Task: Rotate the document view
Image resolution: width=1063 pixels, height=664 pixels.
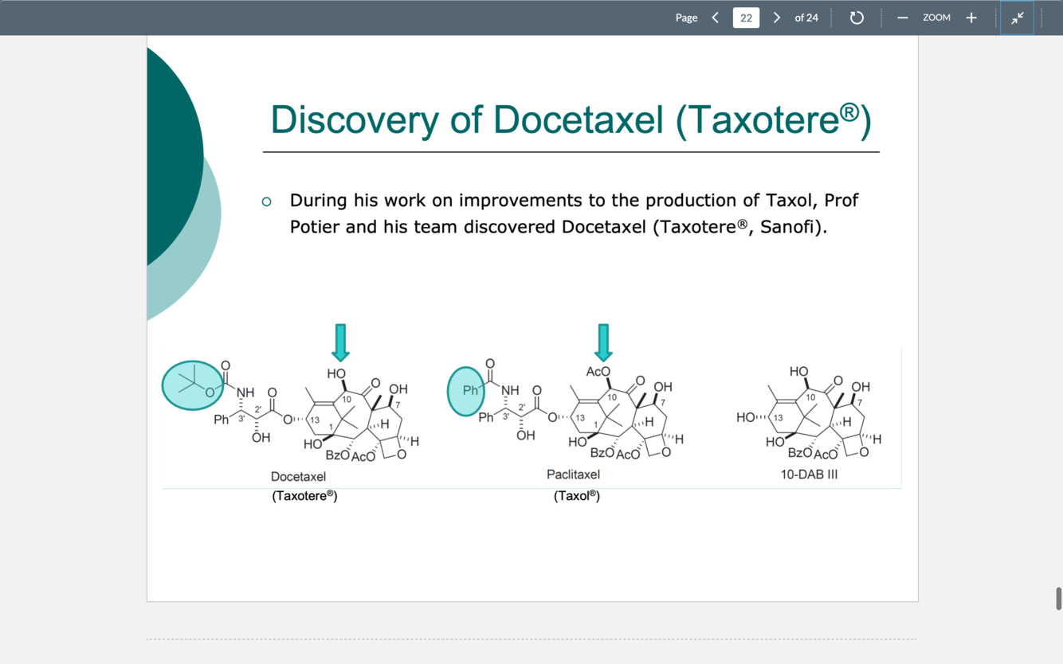Action: tap(857, 18)
